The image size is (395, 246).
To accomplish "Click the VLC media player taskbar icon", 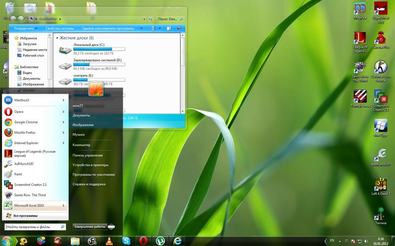I will 109,240.
